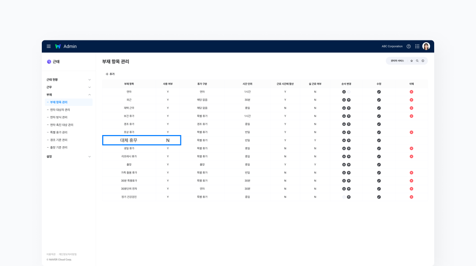Expand the 근태 현황 section
Image resolution: width=476 pixels, height=266 pixels.
pos(90,80)
